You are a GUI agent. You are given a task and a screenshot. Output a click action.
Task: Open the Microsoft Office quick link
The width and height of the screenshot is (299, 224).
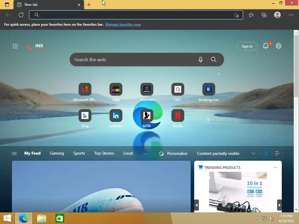[x=85, y=92]
